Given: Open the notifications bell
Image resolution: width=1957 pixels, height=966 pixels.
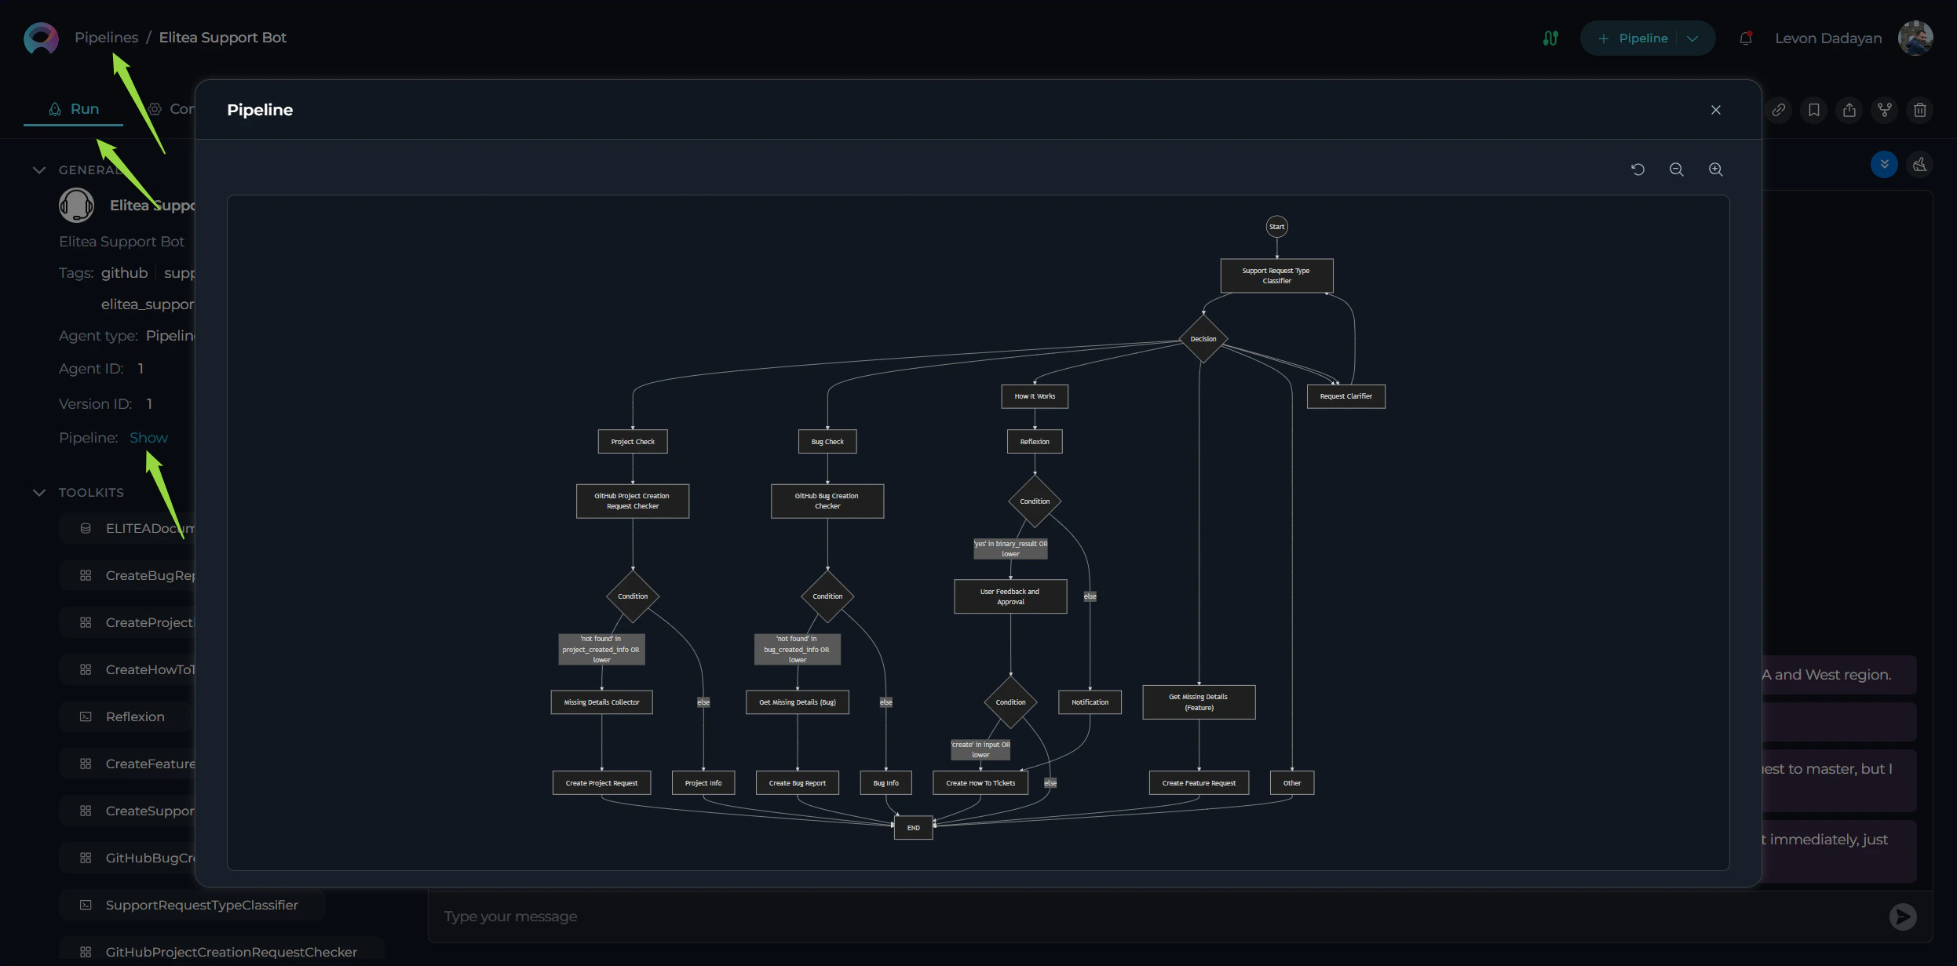Looking at the screenshot, I should (x=1744, y=37).
